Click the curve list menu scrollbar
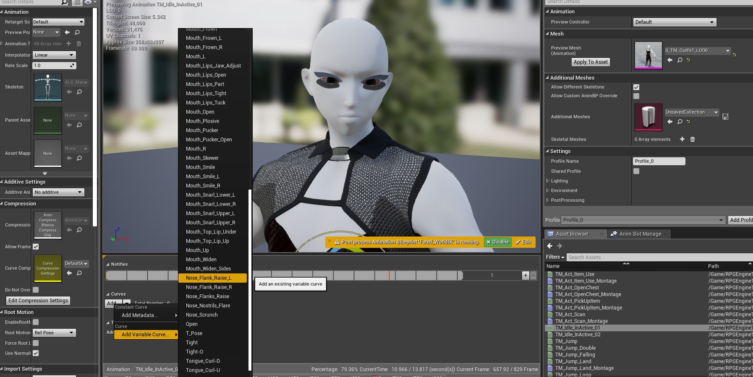 click(x=250, y=280)
